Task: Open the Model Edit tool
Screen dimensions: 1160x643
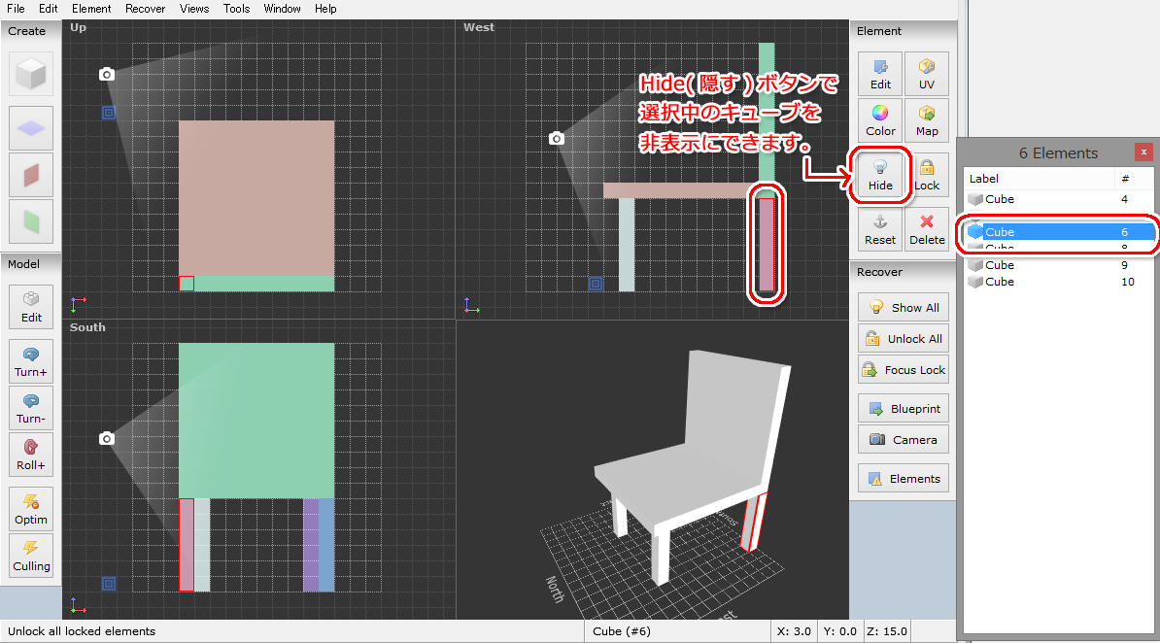Action: 31,306
